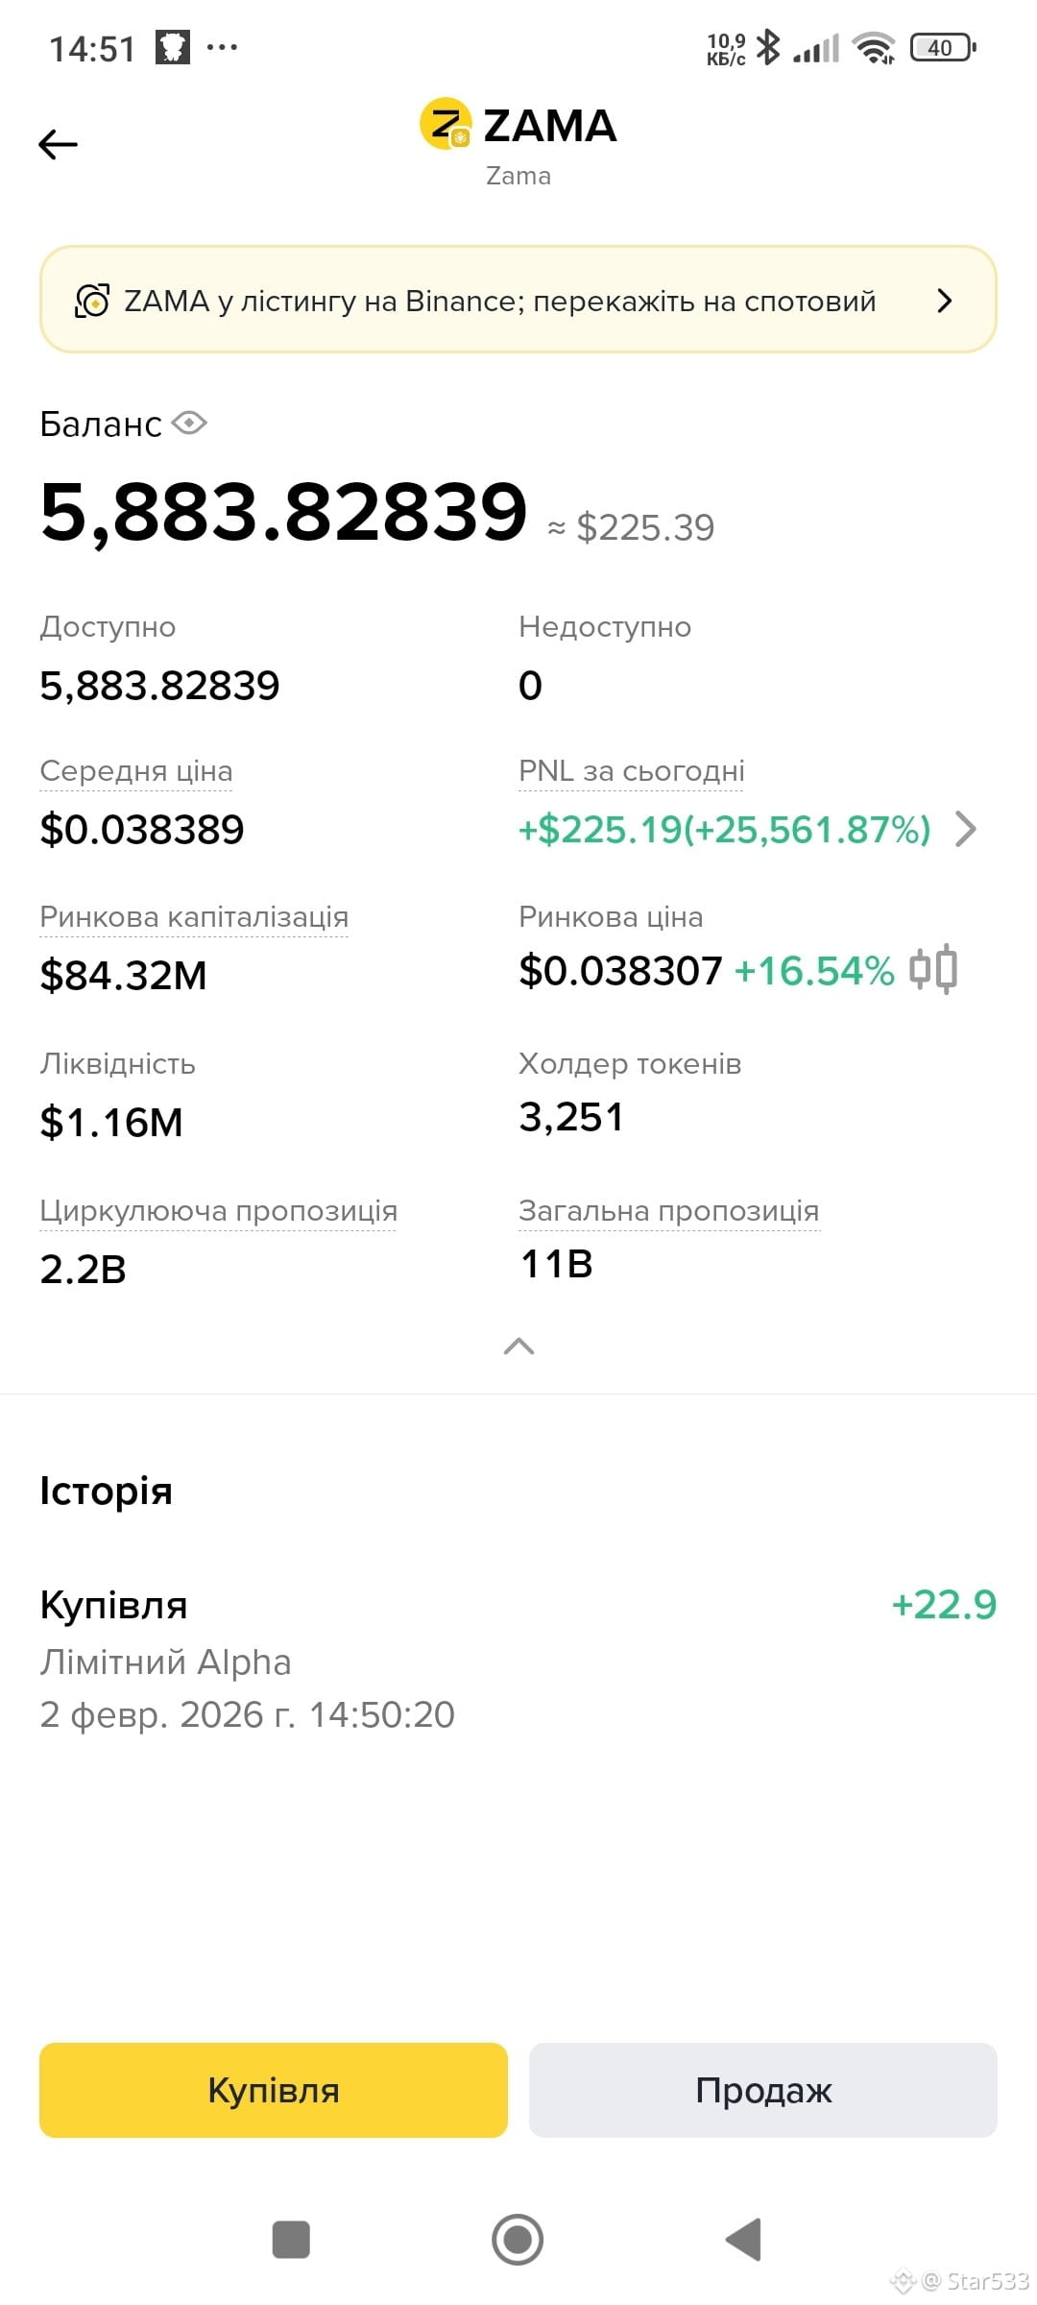The image size is (1037, 2305).
Task: Open the Купівля history entry
Action: (518, 1660)
